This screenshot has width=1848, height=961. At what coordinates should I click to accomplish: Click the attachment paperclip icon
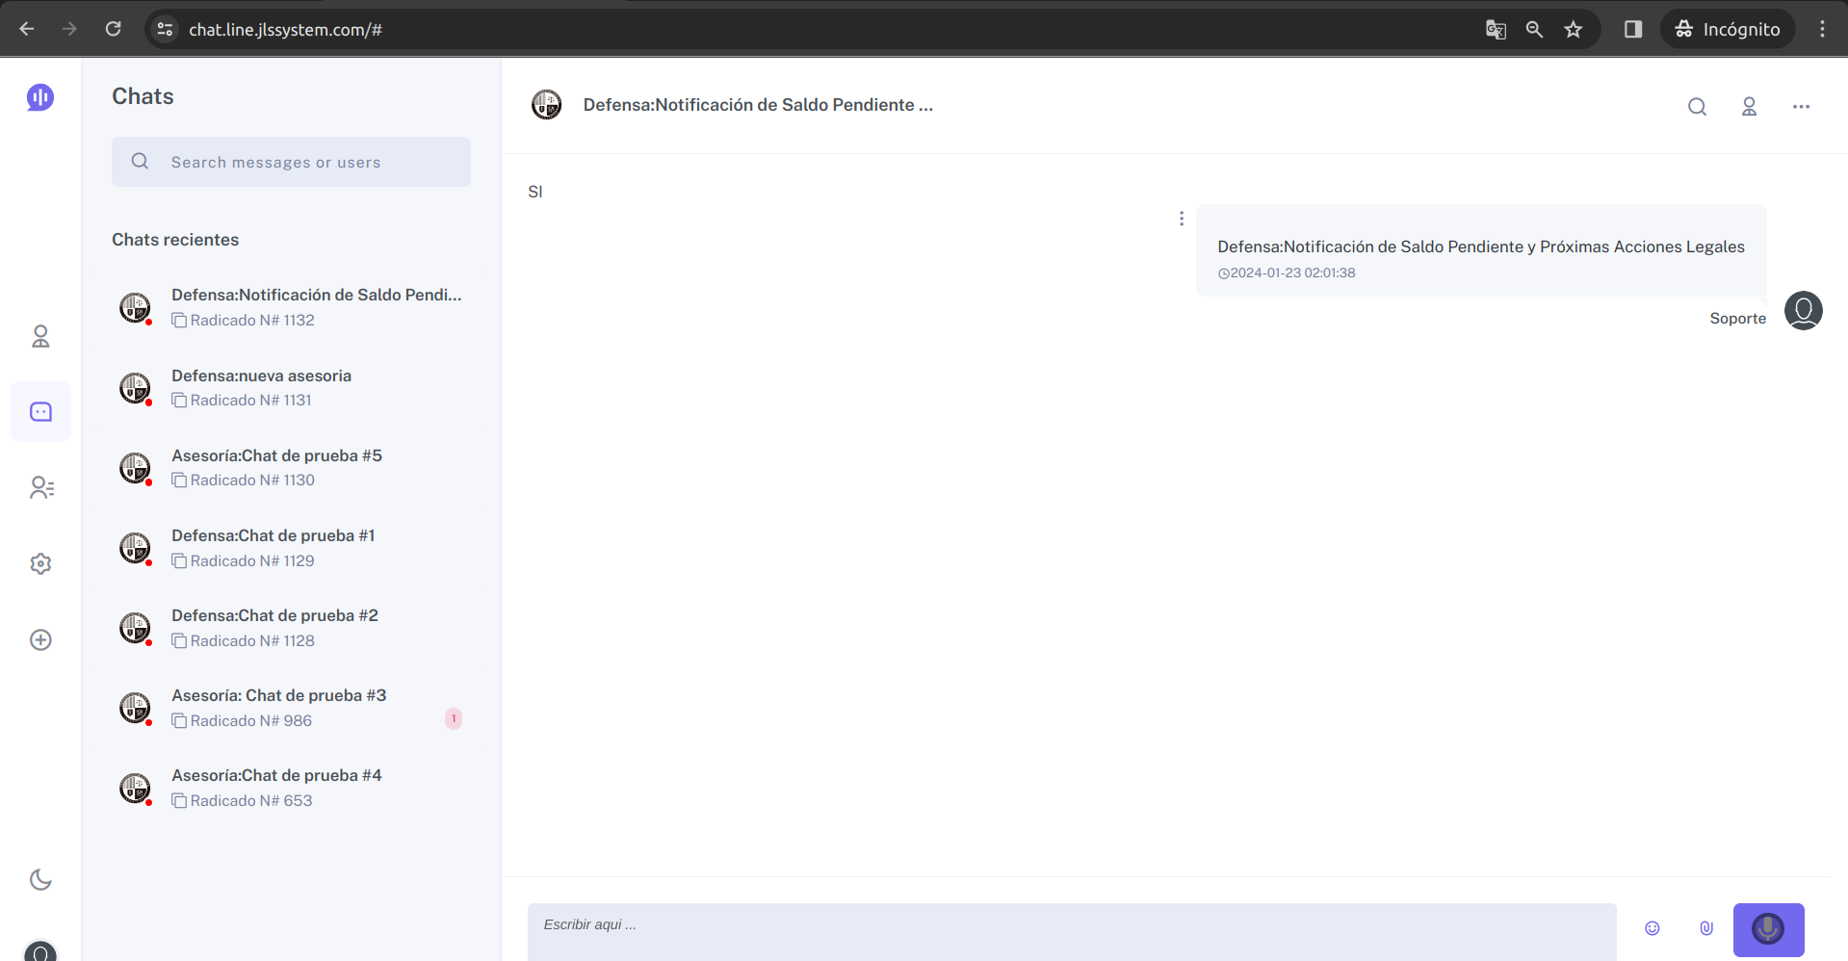[1705, 928]
